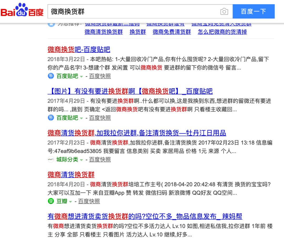Open the 辣妈帮 清货卖货换货群 result

145,217
